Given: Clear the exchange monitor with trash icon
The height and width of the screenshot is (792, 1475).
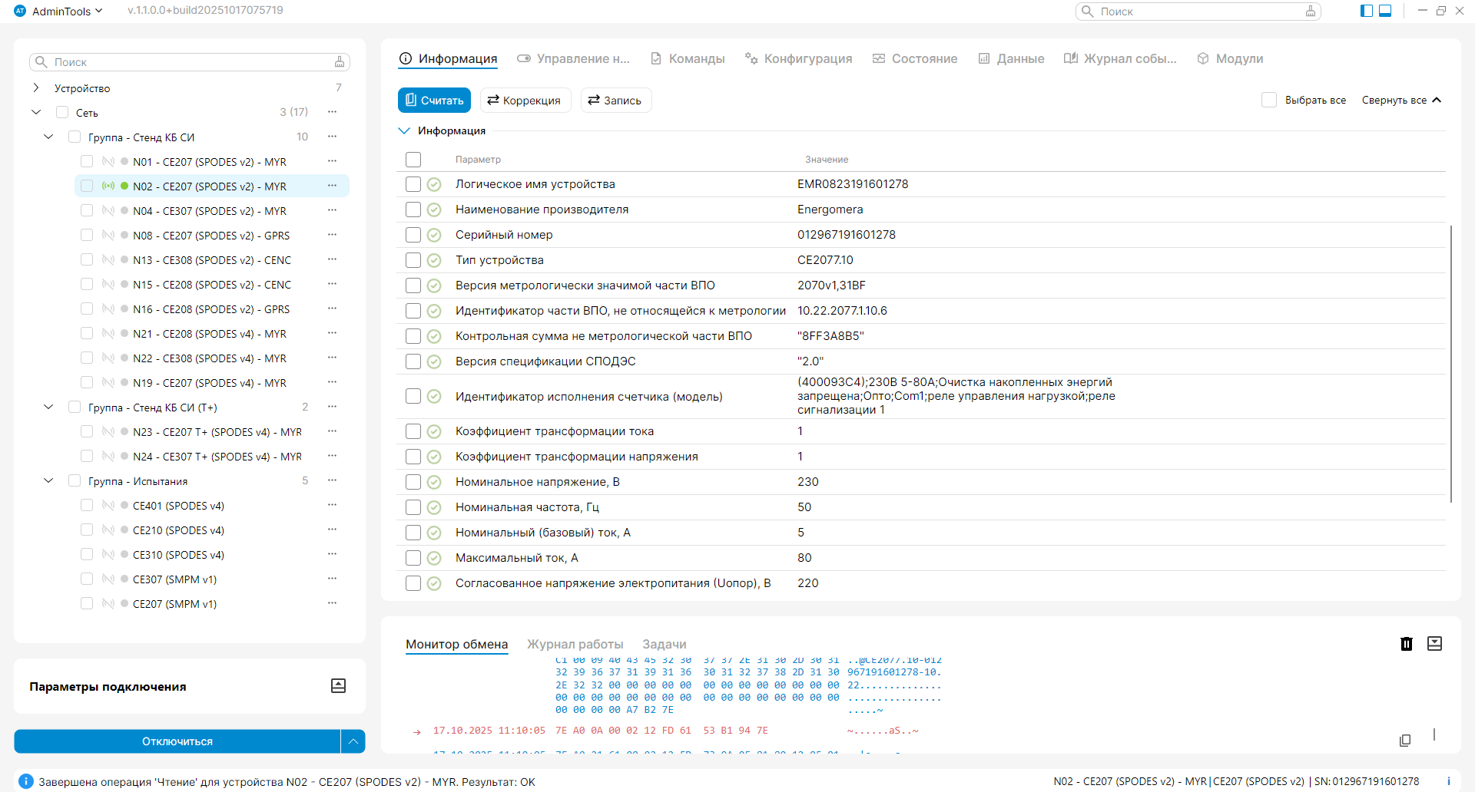Looking at the screenshot, I should click(1406, 644).
